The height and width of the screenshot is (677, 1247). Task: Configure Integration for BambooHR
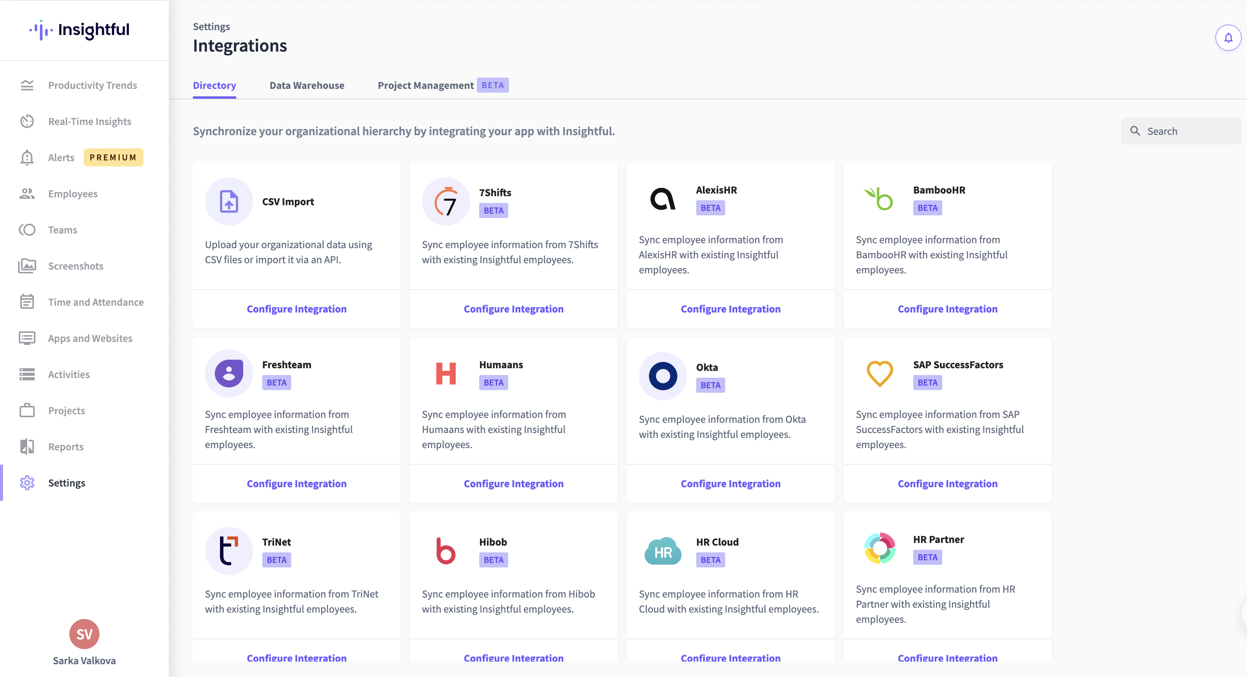point(947,309)
